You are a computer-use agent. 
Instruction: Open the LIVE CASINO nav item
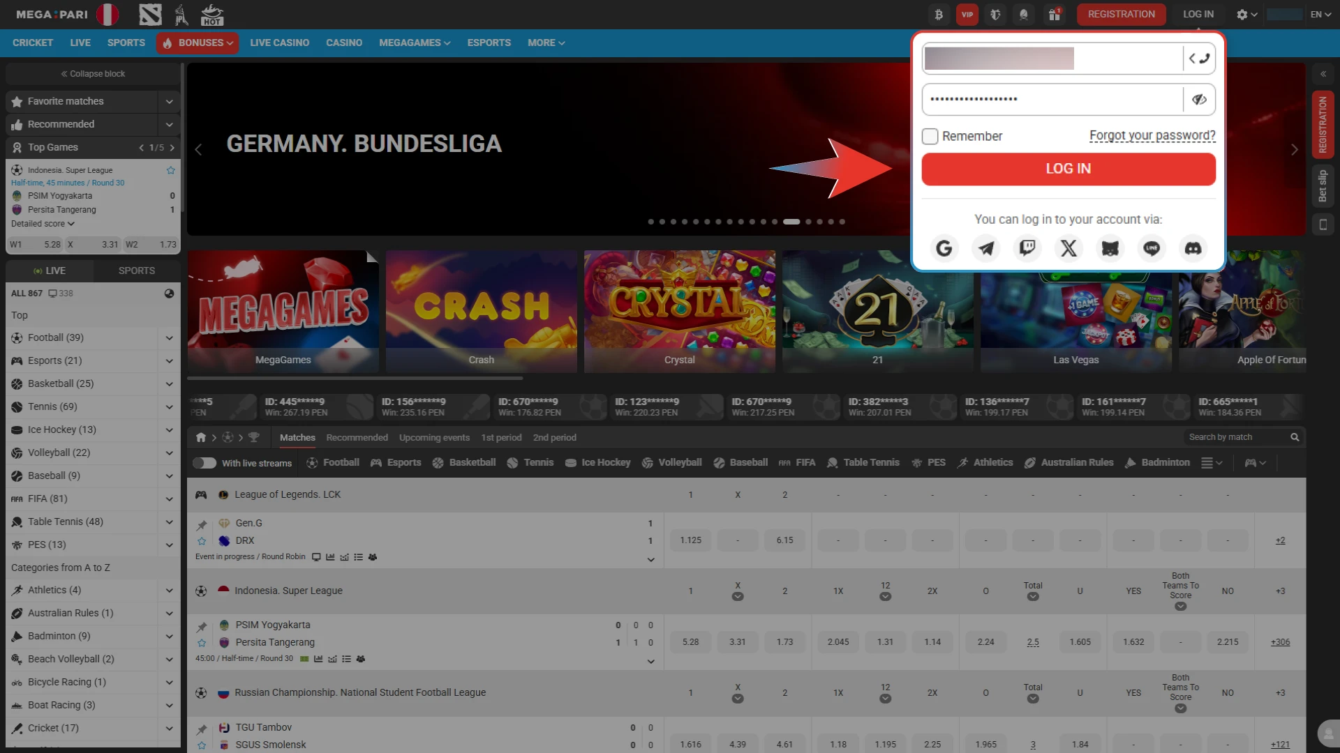[x=279, y=43]
